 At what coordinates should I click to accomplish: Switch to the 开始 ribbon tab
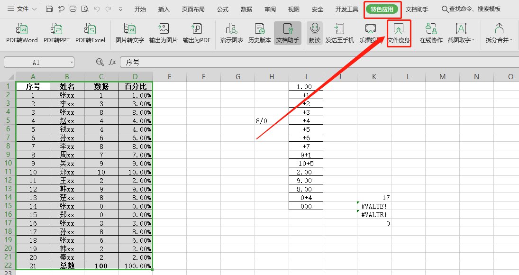(x=140, y=9)
